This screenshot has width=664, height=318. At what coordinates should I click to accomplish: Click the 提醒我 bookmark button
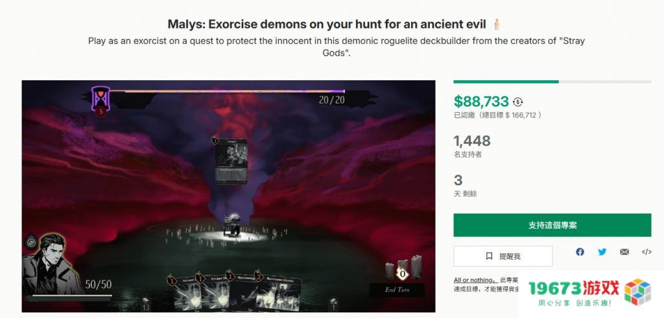[503, 256]
